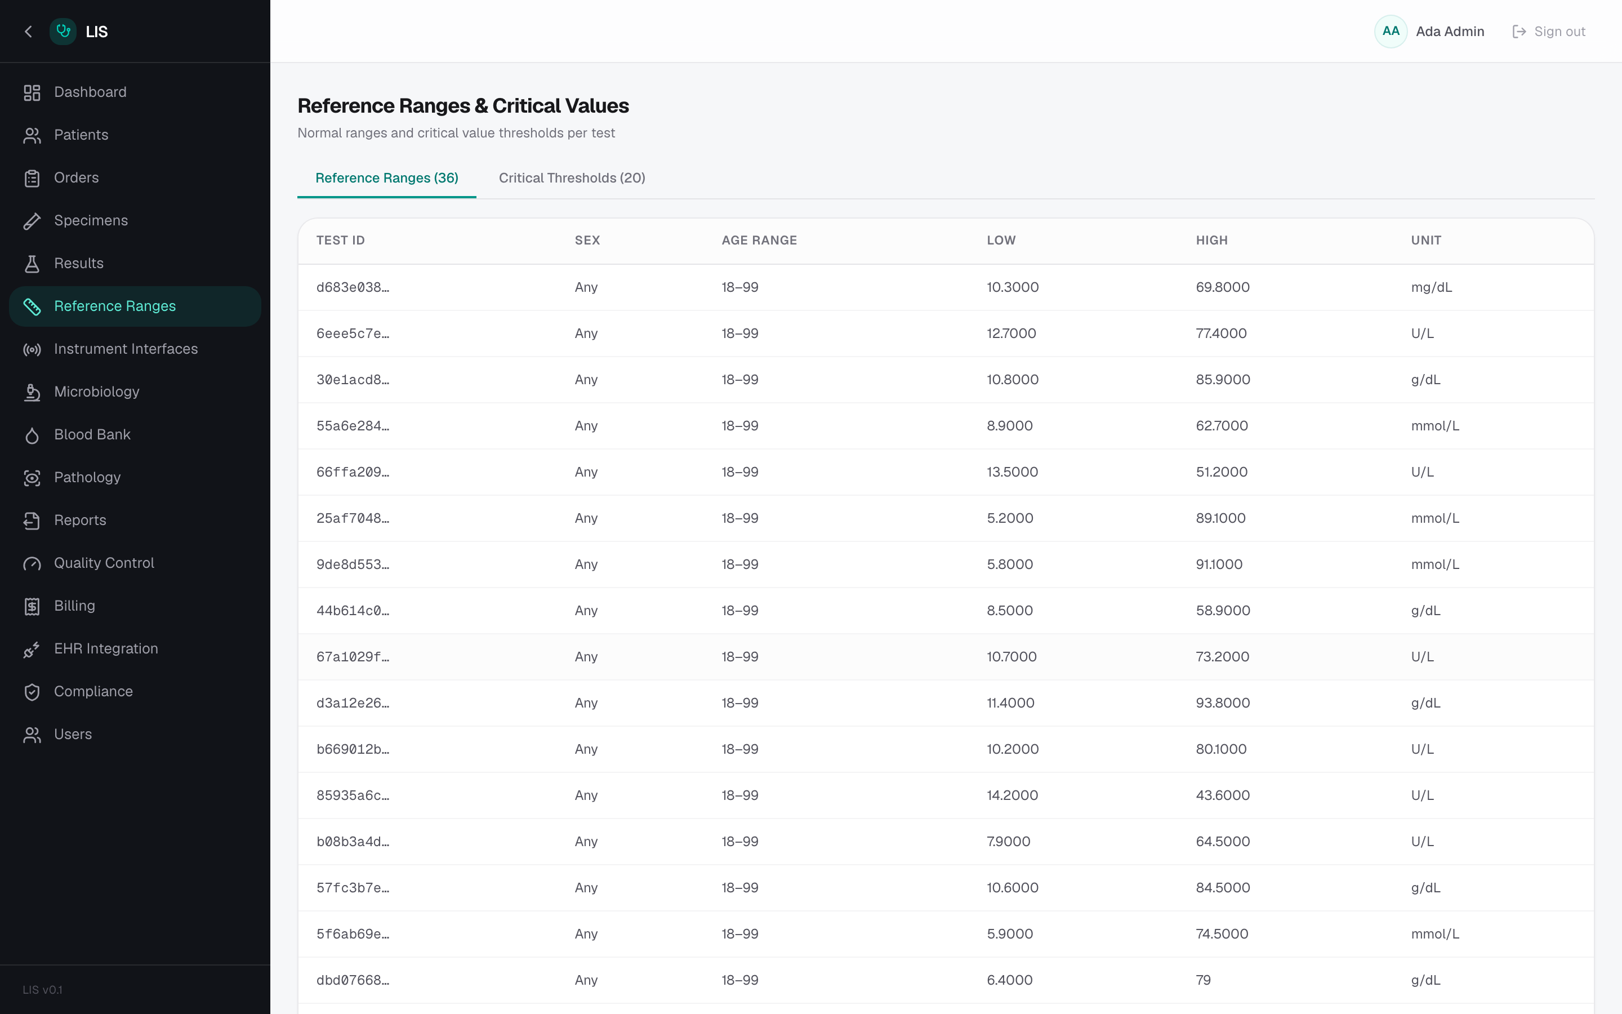Open the Blood Bank section
The image size is (1622, 1014).
click(135, 435)
